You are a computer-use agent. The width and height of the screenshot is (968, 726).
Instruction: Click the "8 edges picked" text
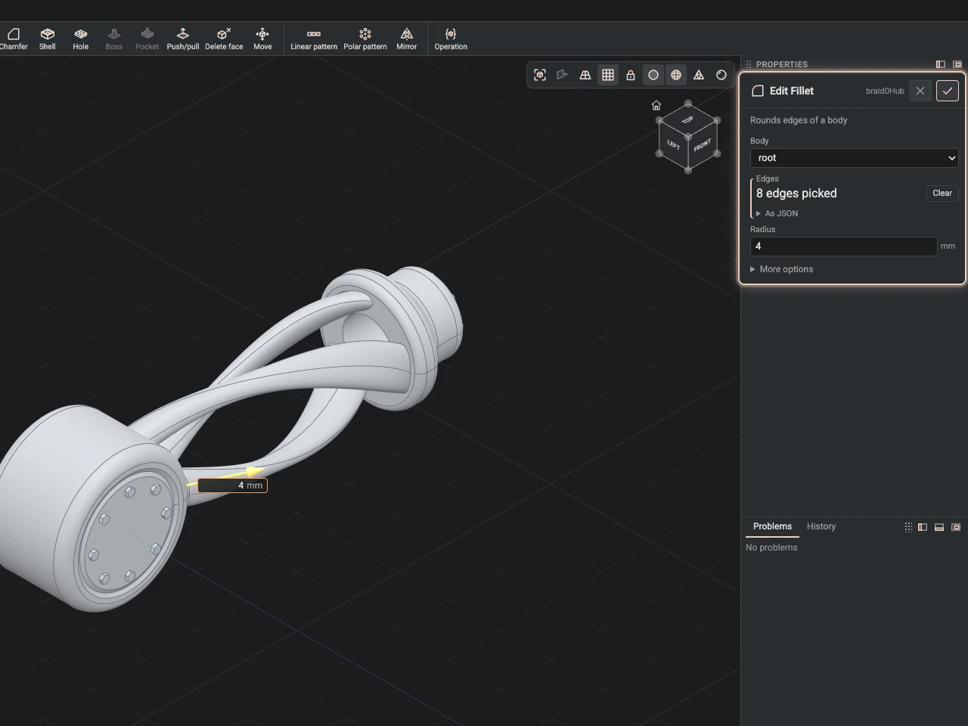coord(796,194)
